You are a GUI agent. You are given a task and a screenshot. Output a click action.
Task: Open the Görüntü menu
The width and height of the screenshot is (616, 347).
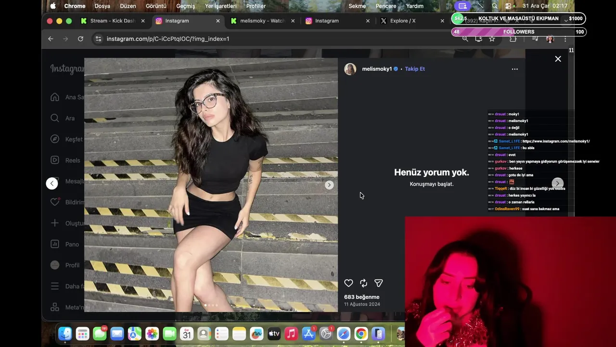[x=156, y=6]
